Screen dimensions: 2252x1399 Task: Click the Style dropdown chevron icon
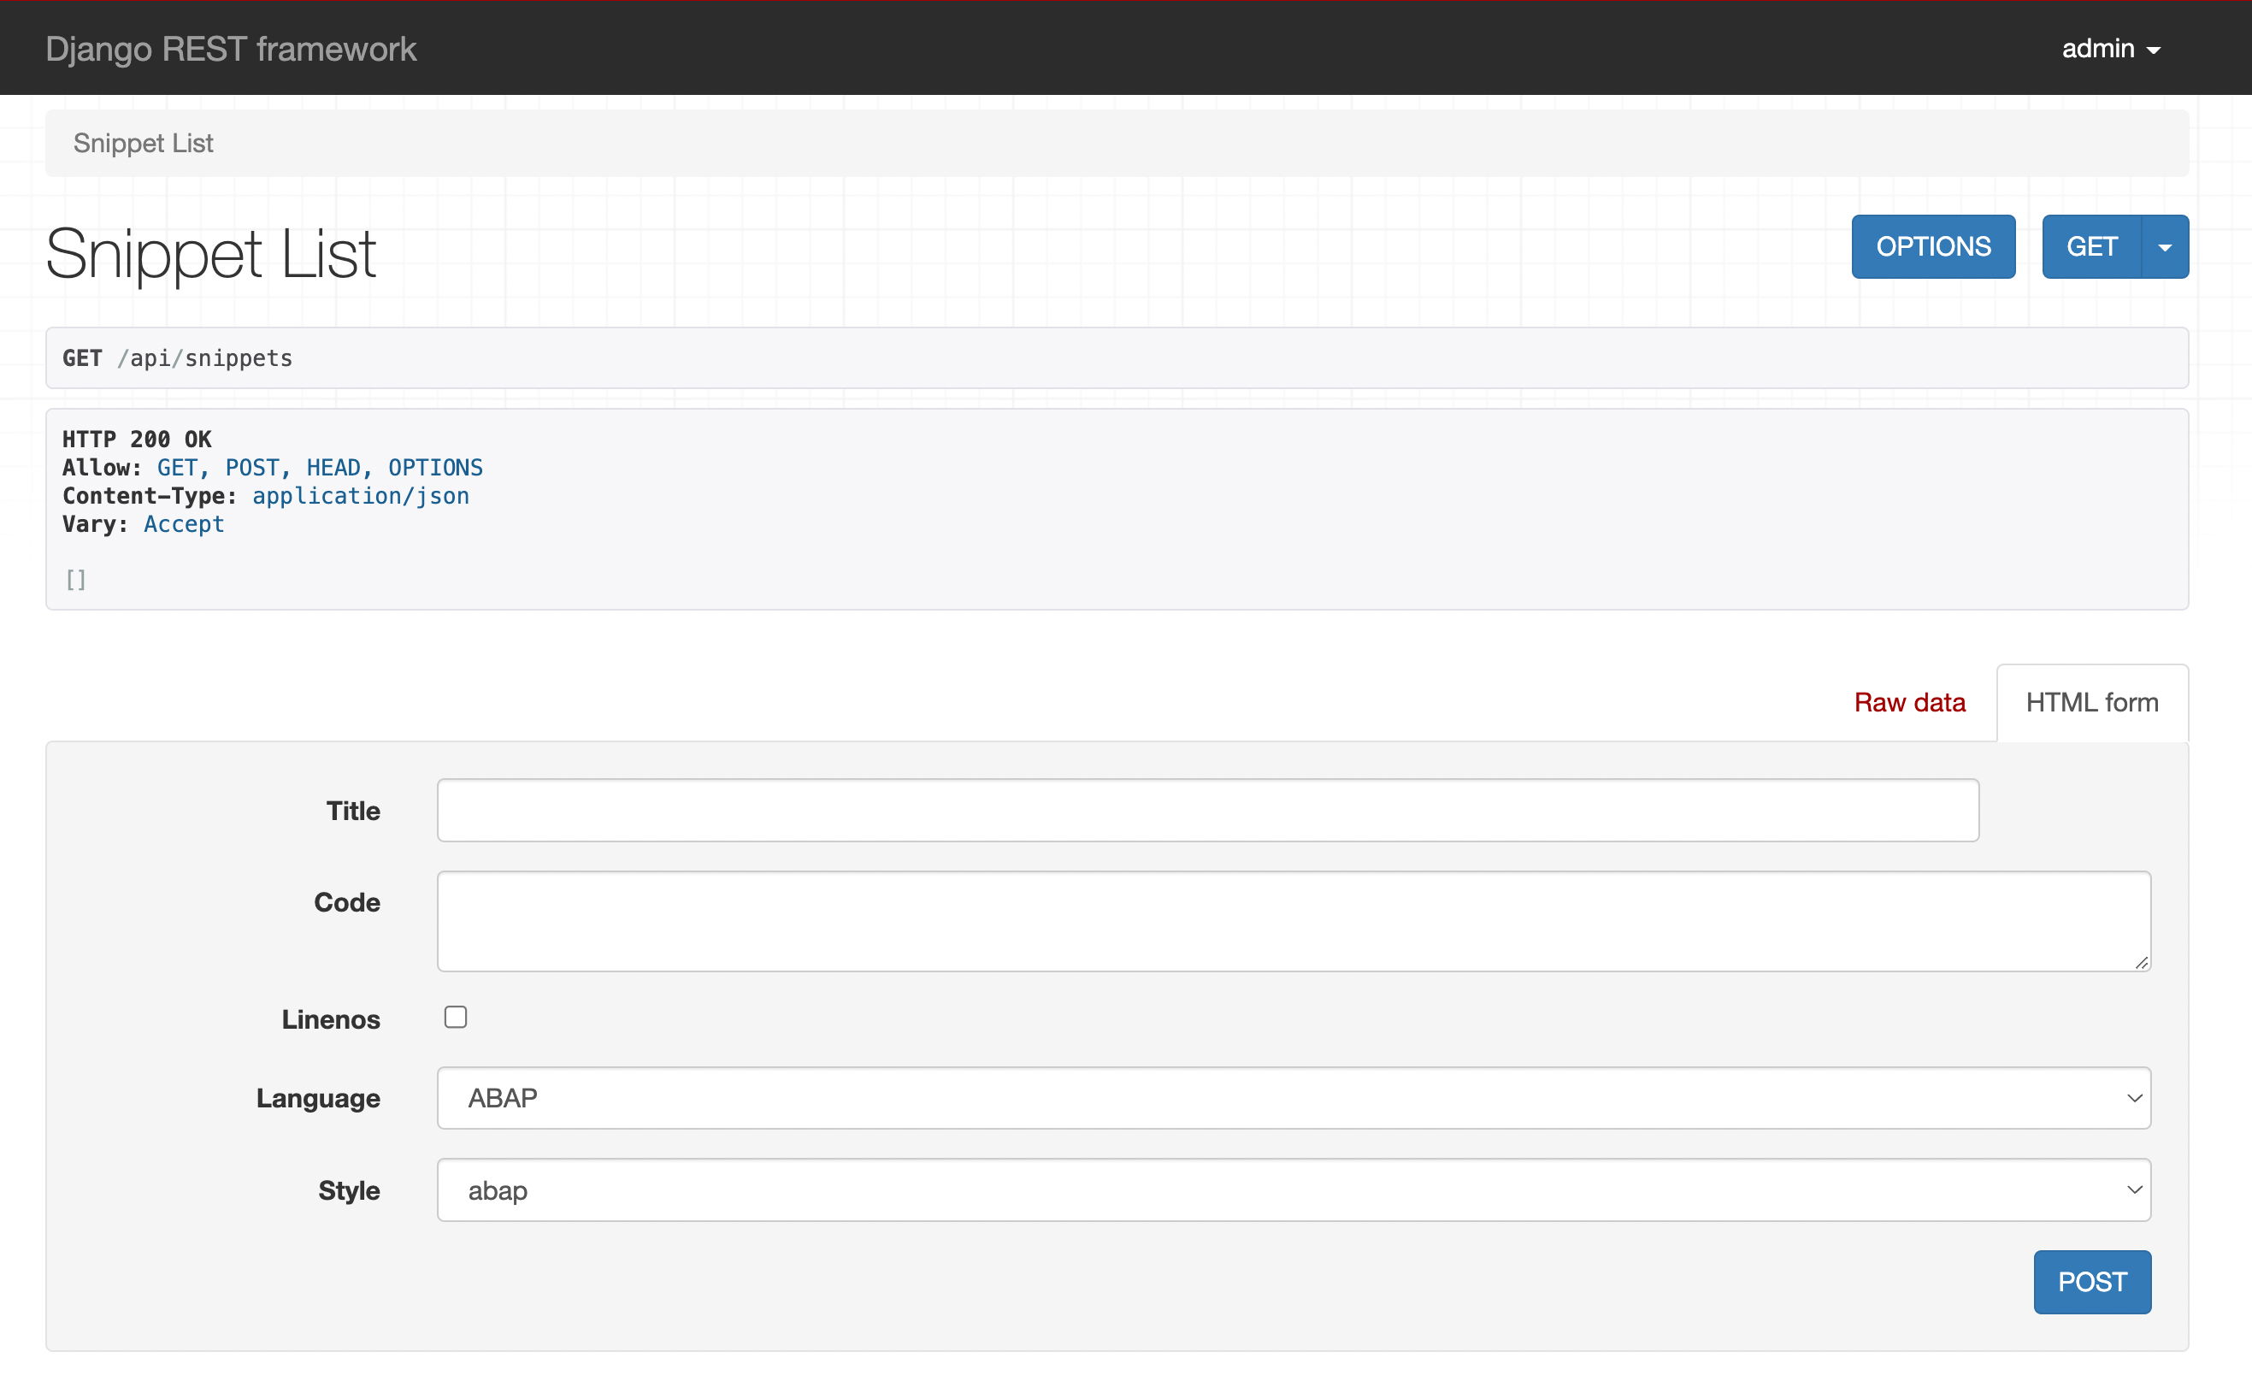(x=2134, y=1189)
